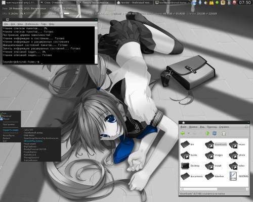Screen dimensions: 253x202
Task: Click the terminal vertical scrollbar
Action: [x=96, y=45]
